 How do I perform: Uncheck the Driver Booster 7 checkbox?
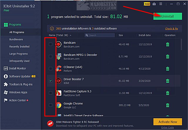(x=51, y=81)
